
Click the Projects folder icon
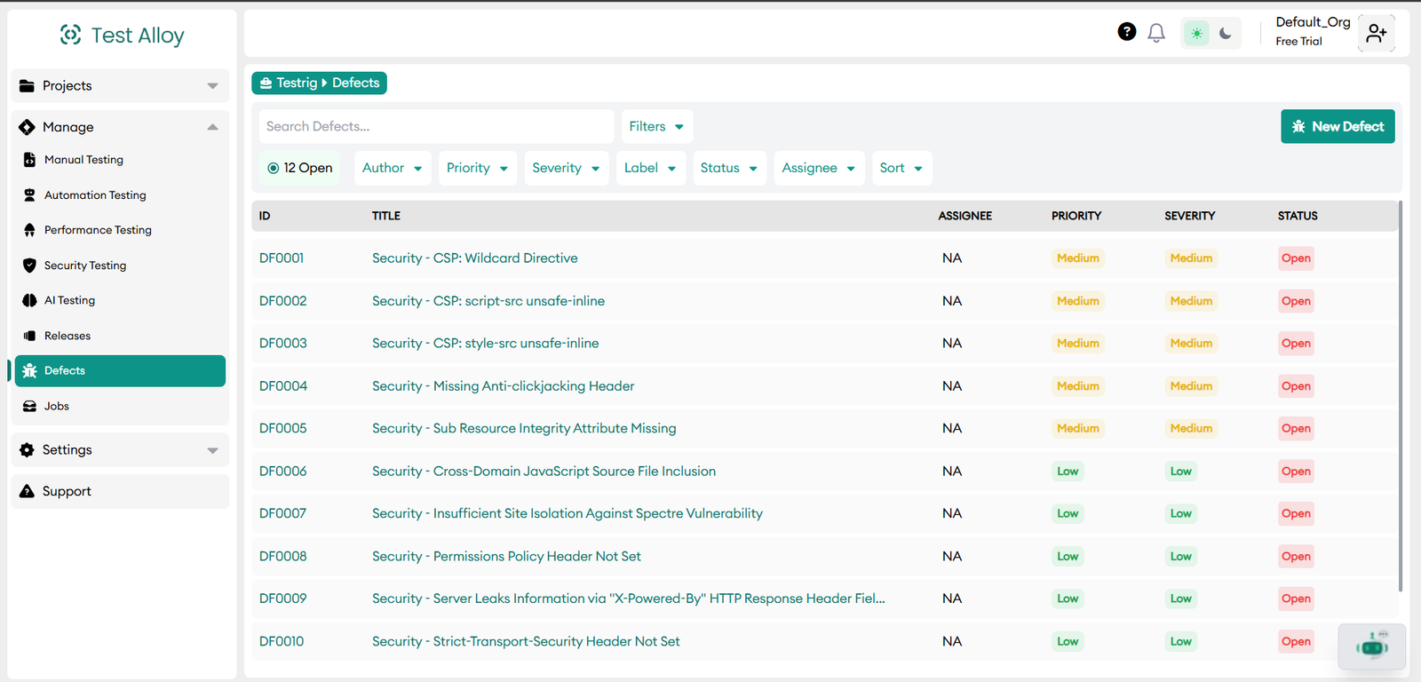(27, 86)
